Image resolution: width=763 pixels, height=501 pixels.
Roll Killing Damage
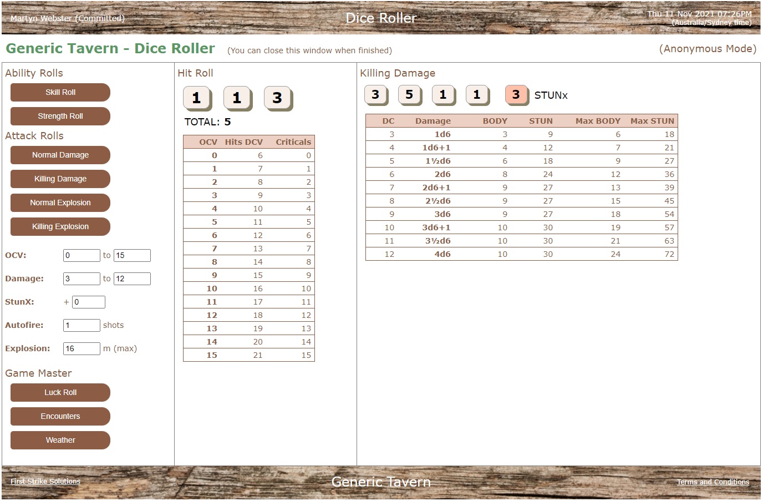click(x=60, y=179)
